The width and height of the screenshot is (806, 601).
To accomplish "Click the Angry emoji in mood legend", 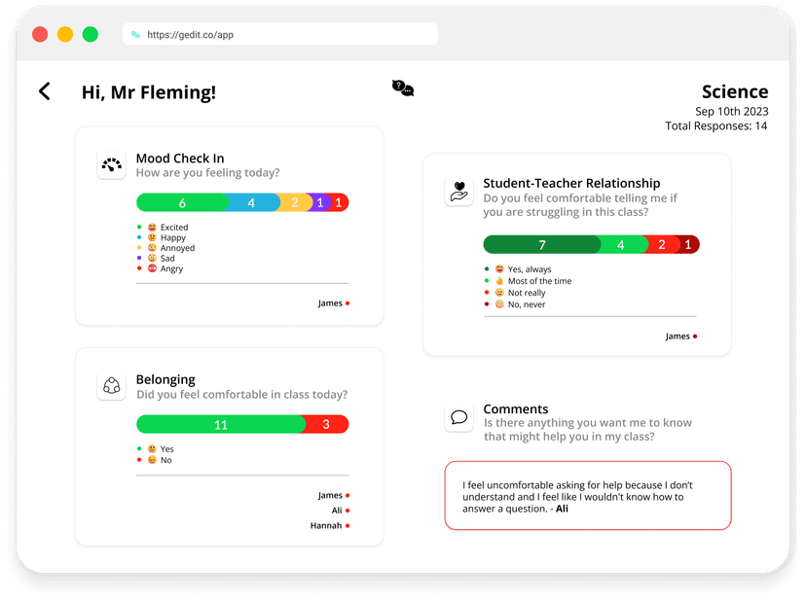I will pyautogui.click(x=152, y=268).
